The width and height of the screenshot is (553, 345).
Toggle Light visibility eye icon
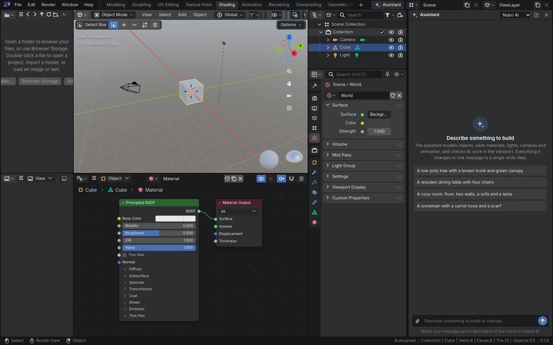click(x=391, y=55)
